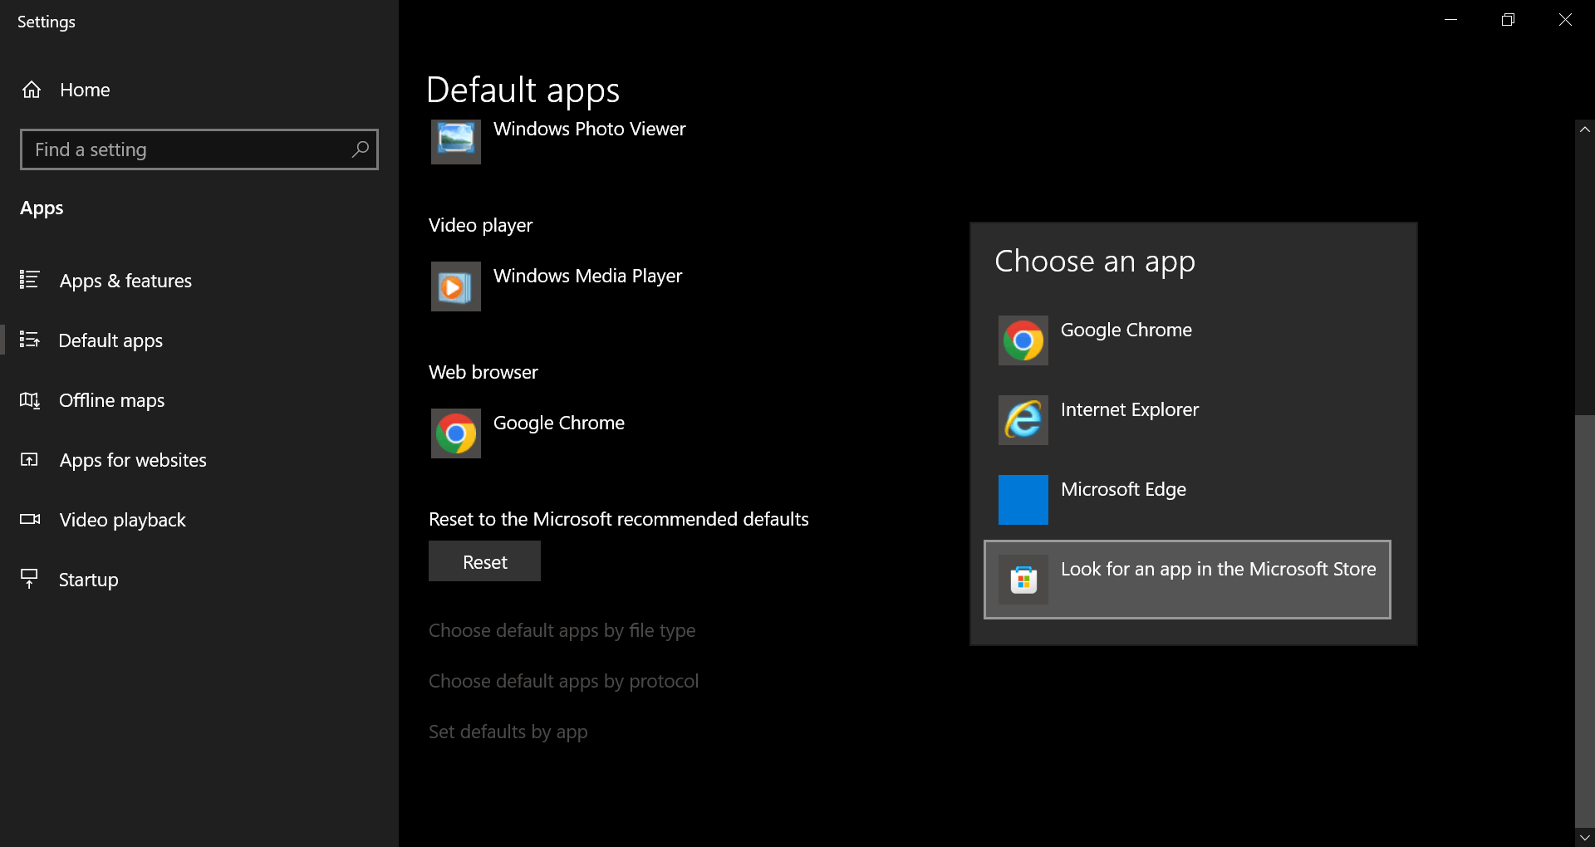Select Internet Explorer label as browser
Image resolution: width=1595 pixels, height=847 pixels.
click(x=1130, y=409)
